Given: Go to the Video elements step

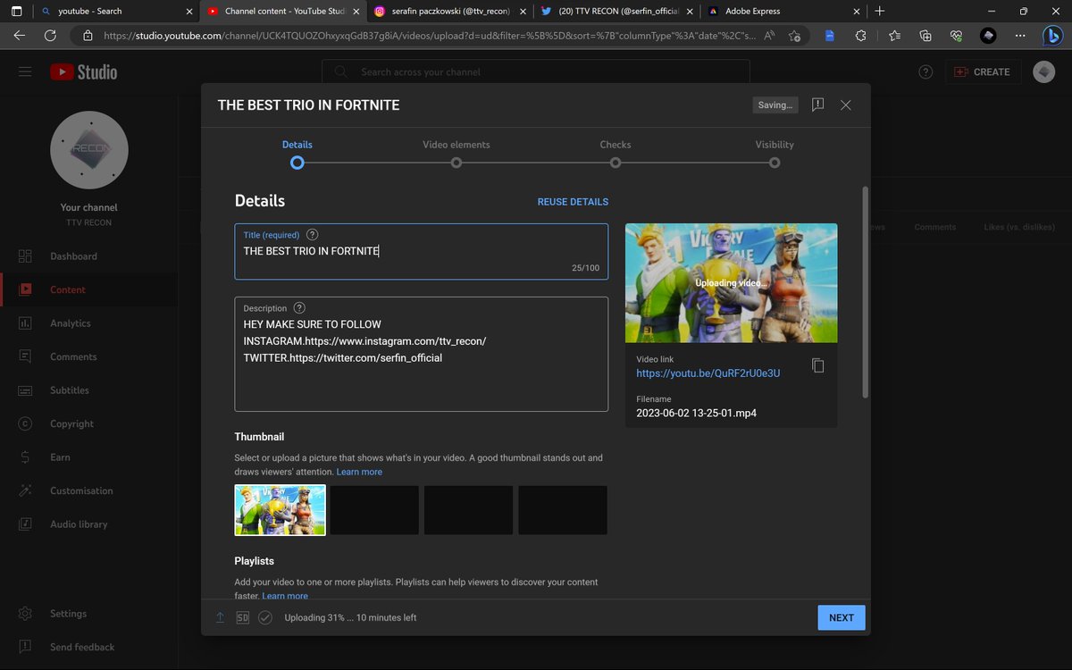Looking at the screenshot, I should (456, 153).
